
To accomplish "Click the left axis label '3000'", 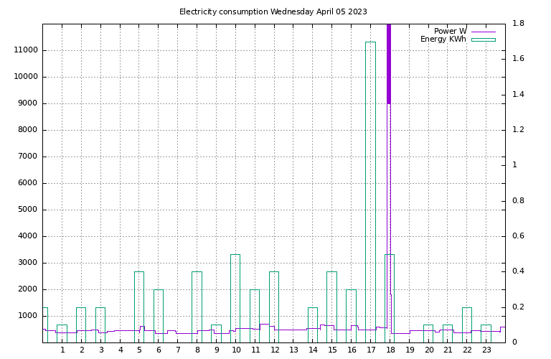I will (27, 262).
